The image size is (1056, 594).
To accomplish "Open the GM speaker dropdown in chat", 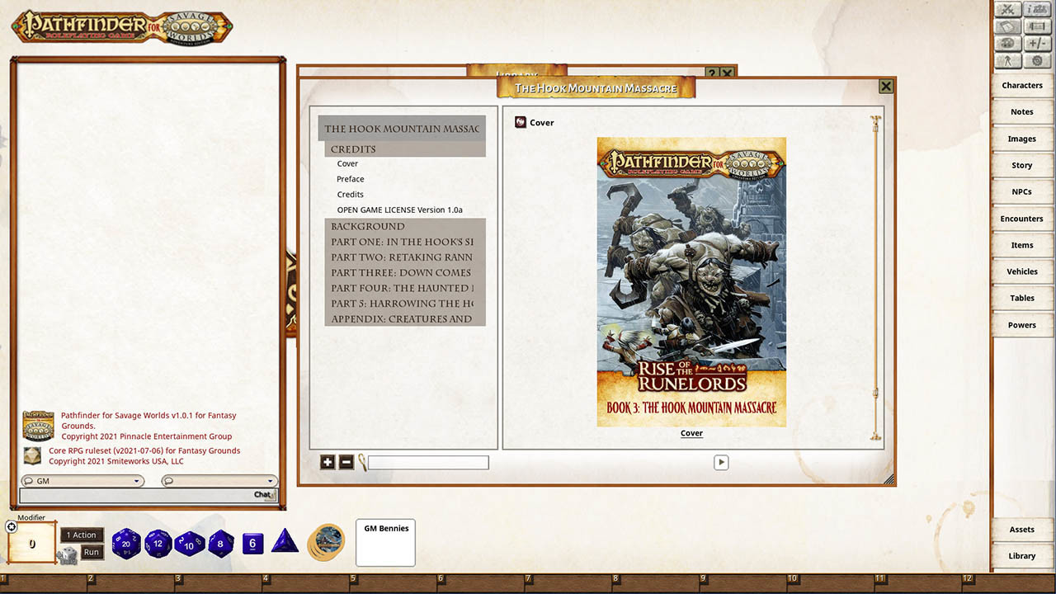I will [x=82, y=480].
